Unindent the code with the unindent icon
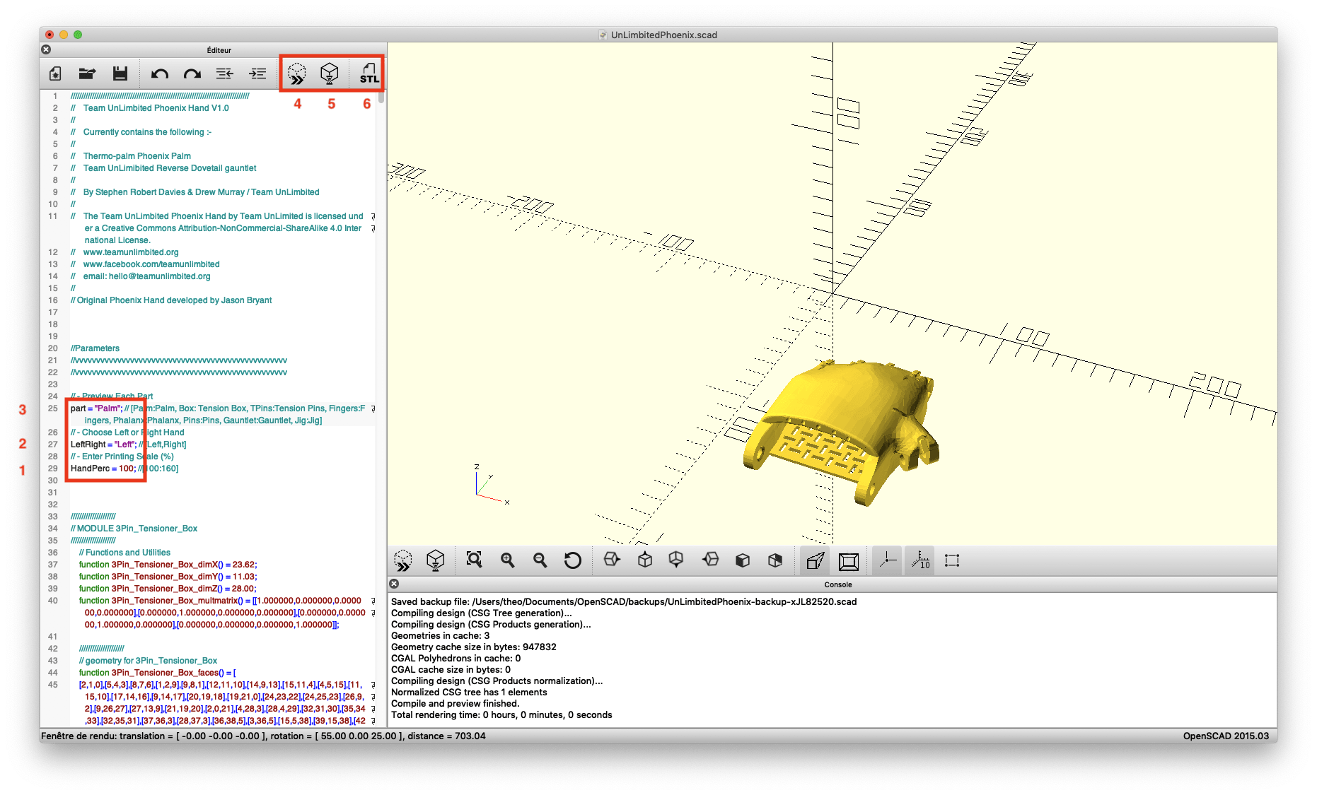1317x795 pixels. click(x=225, y=73)
